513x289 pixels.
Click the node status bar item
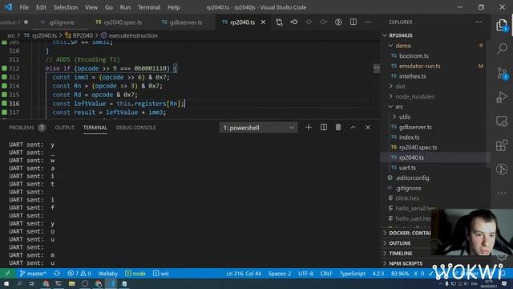135,273
